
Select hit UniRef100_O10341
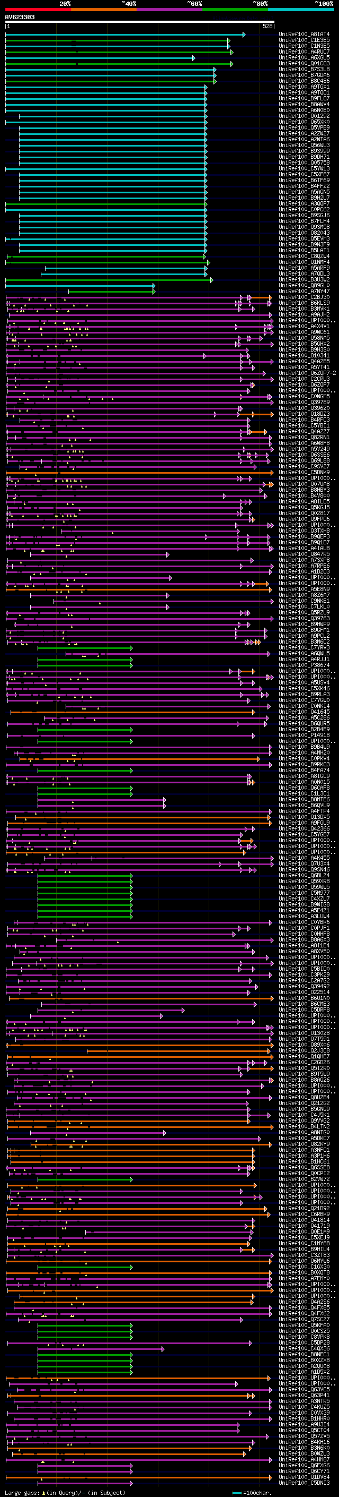(x=304, y=356)
